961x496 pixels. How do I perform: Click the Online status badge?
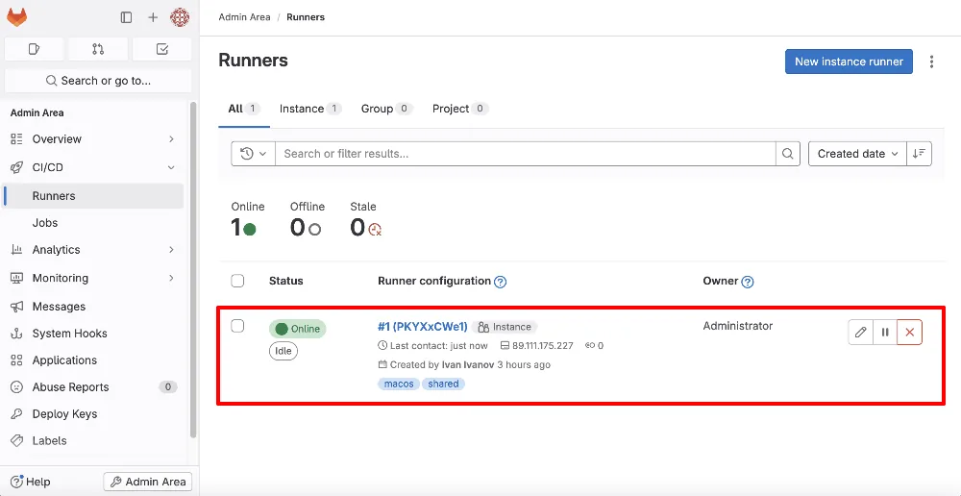tap(298, 330)
